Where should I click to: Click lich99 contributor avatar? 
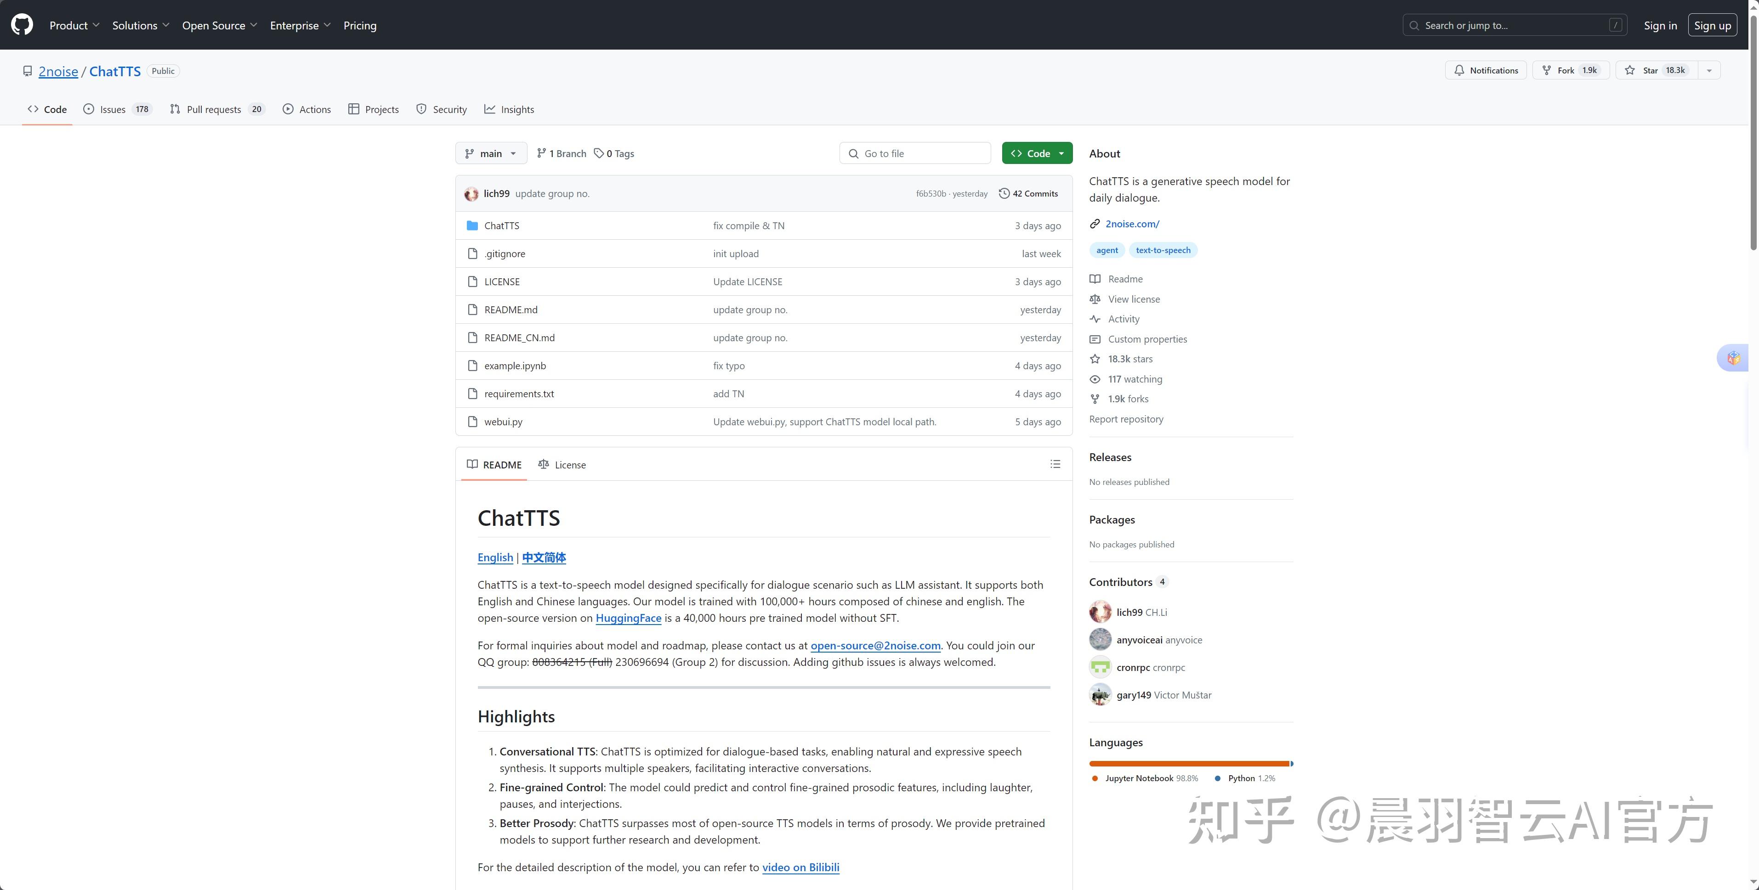point(1100,612)
